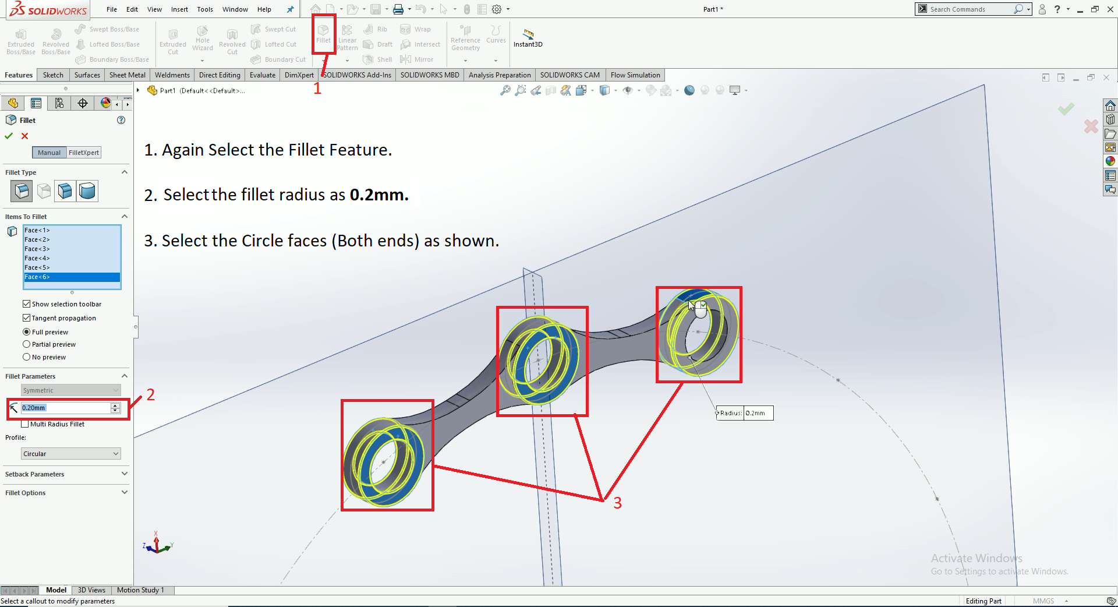Viewport: 1118px width, 607px height.
Task: Select the Face Fillet type
Action: coord(65,191)
